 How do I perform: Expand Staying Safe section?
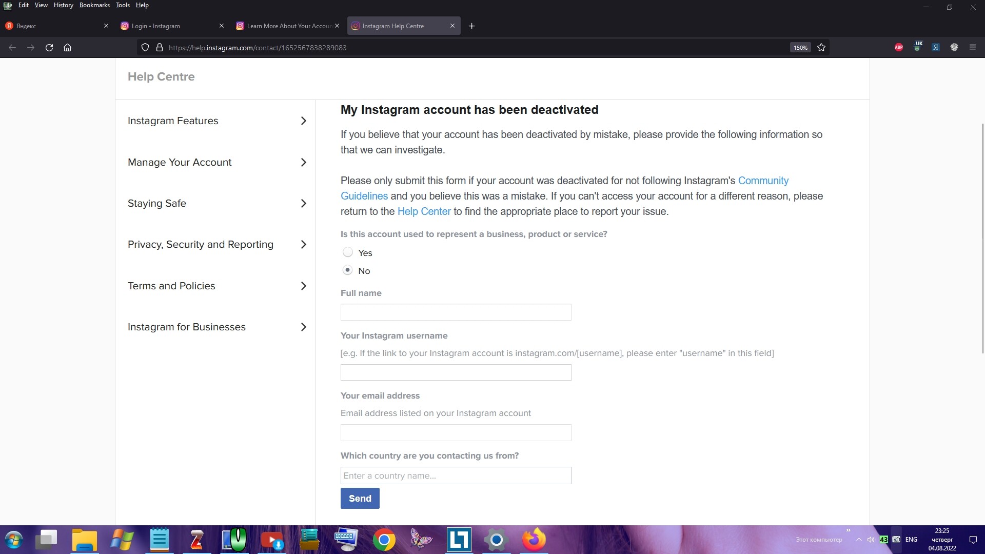[217, 203]
